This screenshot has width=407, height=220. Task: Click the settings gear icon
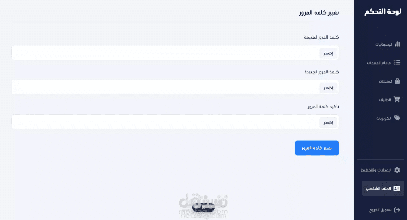397,170
